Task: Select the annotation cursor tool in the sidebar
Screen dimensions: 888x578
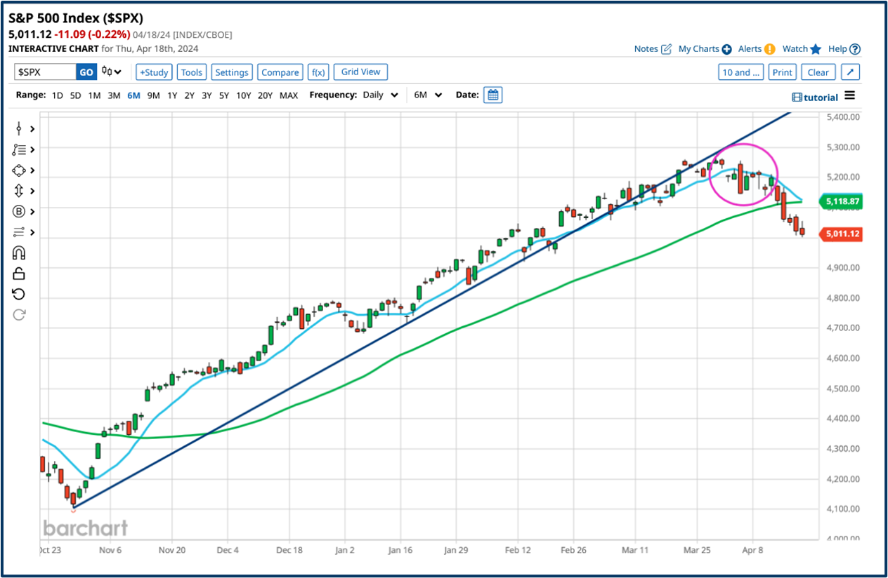Action: [19, 128]
